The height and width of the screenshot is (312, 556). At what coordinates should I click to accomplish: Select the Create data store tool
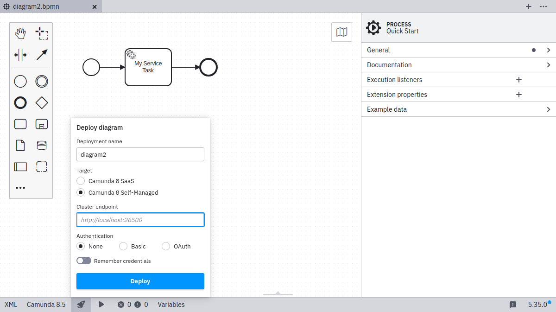[42, 145]
